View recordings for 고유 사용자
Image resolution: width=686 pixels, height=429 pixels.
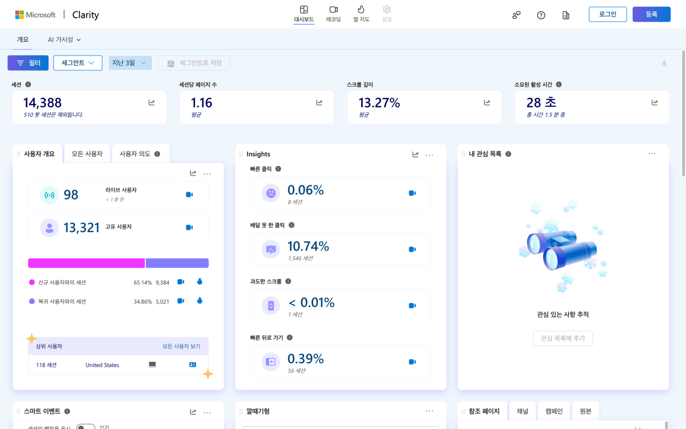(189, 228)
